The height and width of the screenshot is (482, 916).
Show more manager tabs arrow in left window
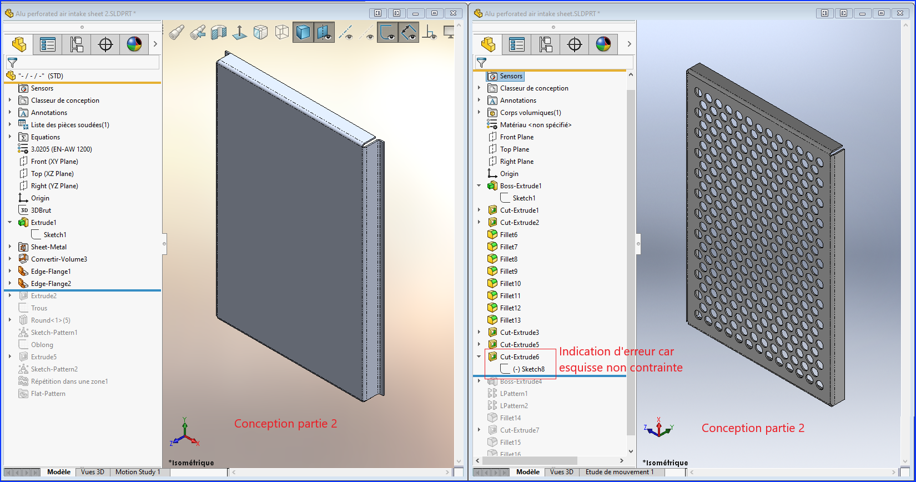tap(155, 44)
